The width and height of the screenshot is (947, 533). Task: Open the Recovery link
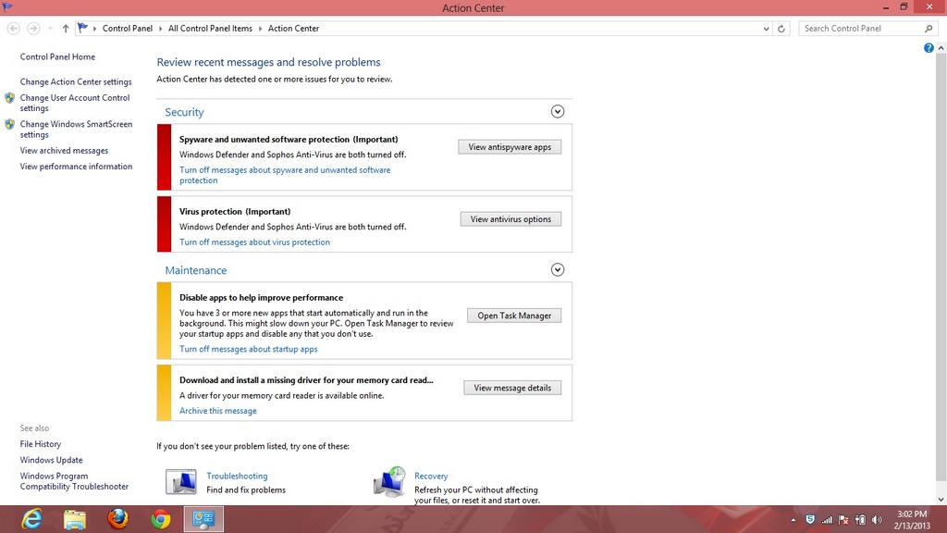[431, 476]
